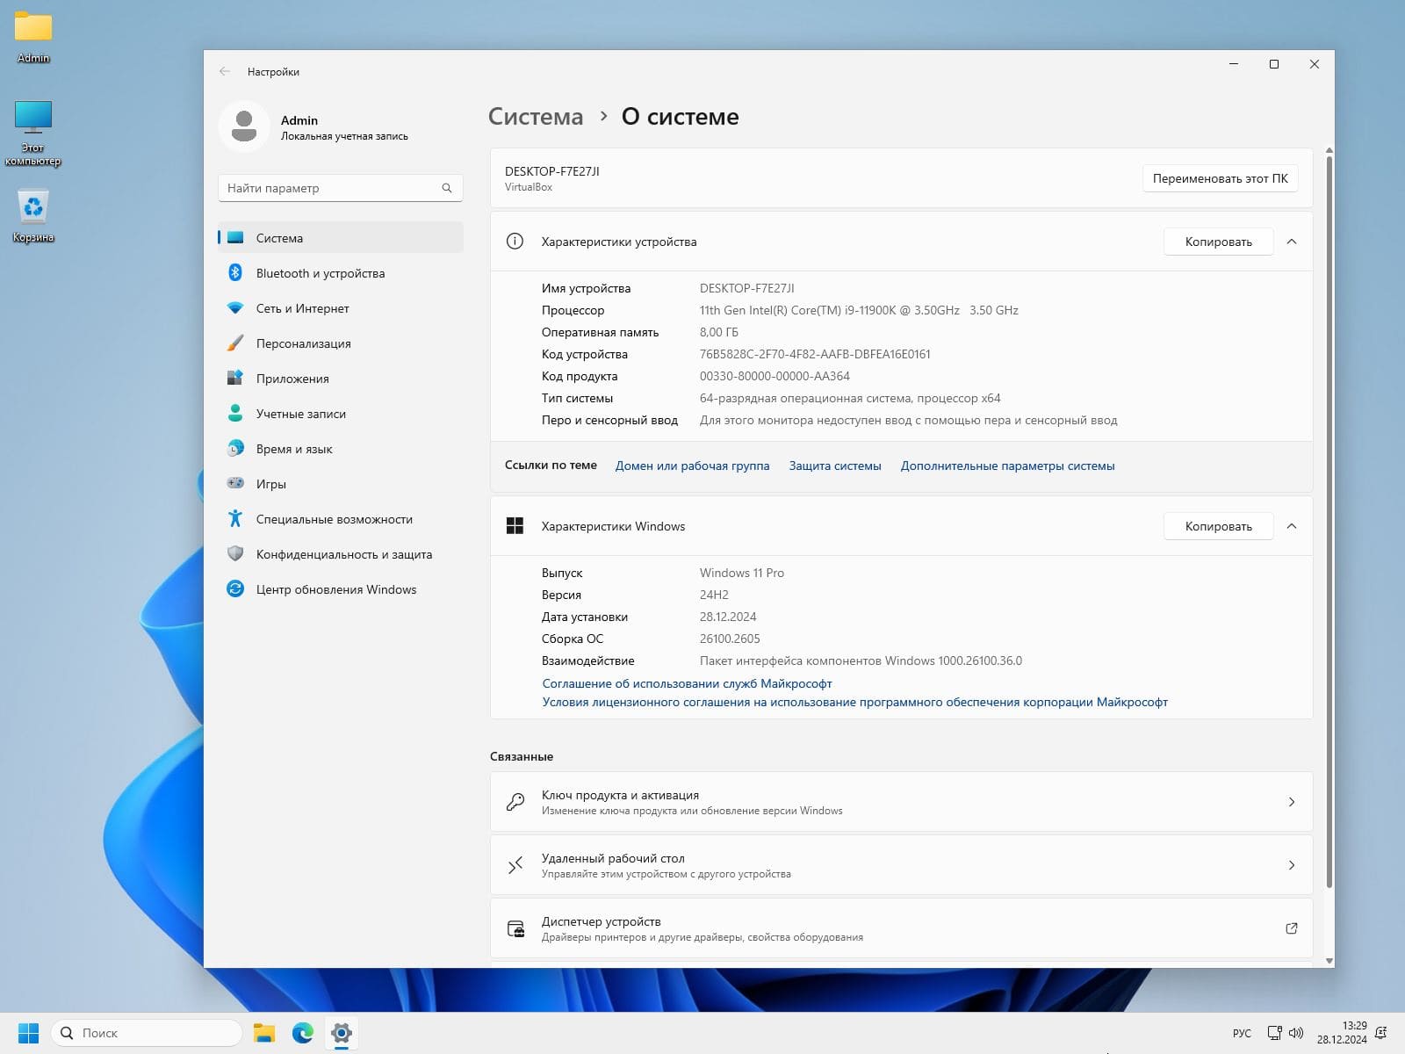
Task: Open Соглашение об использовании служб Майкрософт link
Action: [687, 683]
